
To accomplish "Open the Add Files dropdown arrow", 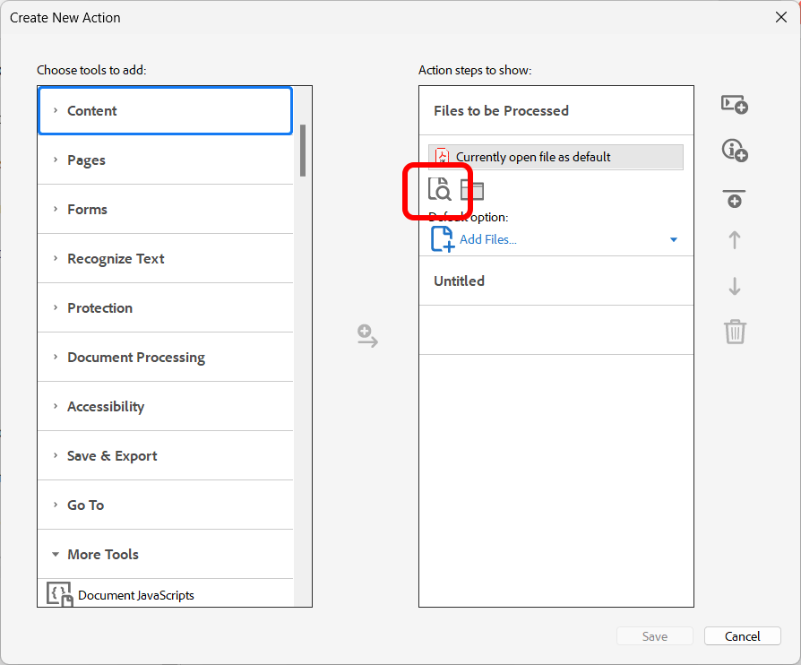I will [674, 240].
